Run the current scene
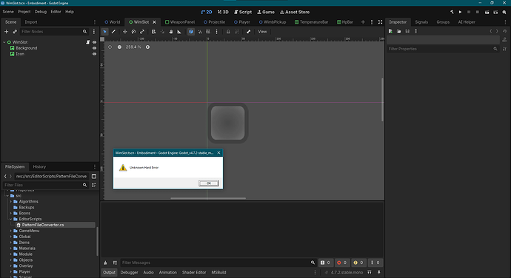This screenshot has height=278, width=511. (487, 12)
